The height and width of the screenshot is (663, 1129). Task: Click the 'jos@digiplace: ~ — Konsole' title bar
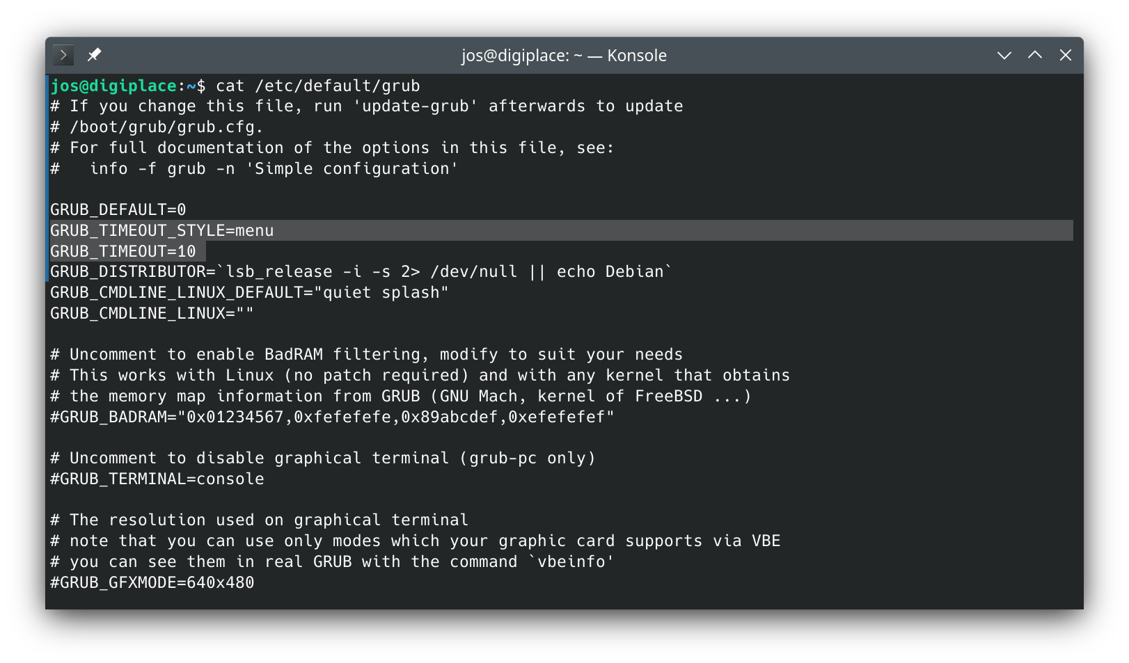point(564,56)
